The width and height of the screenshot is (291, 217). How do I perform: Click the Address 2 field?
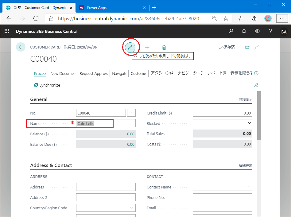point(106,197)
